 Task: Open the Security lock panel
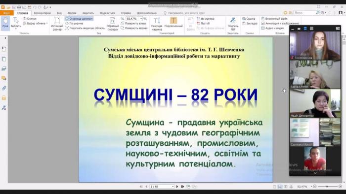click(x=4, y=98)
